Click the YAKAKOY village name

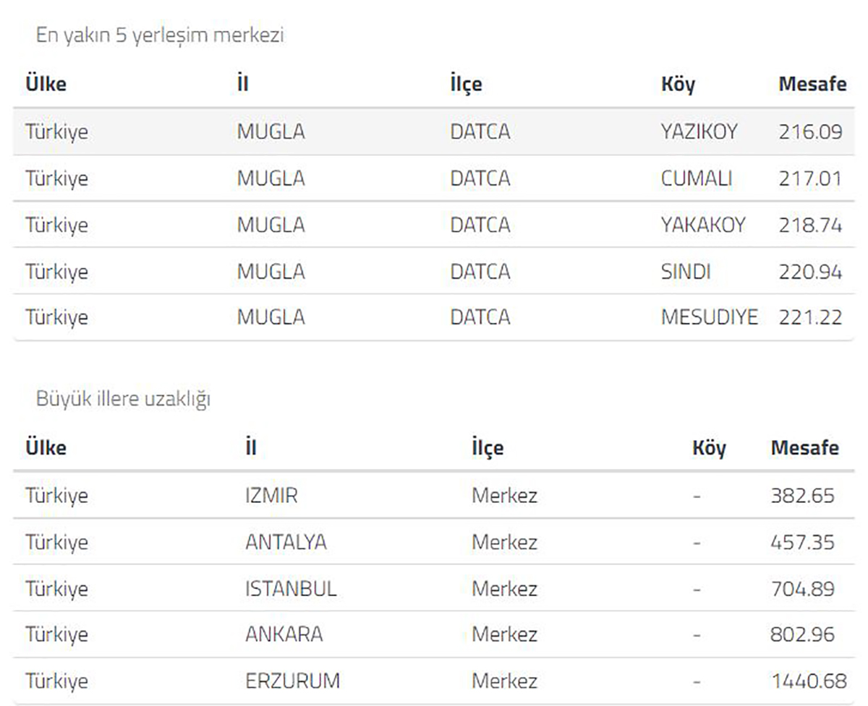click(702, 225)
